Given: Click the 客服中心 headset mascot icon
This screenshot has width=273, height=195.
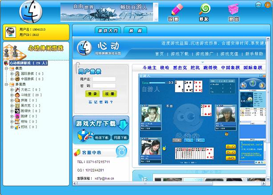Looking at the screenshot, I should click(x=121, y=151).
